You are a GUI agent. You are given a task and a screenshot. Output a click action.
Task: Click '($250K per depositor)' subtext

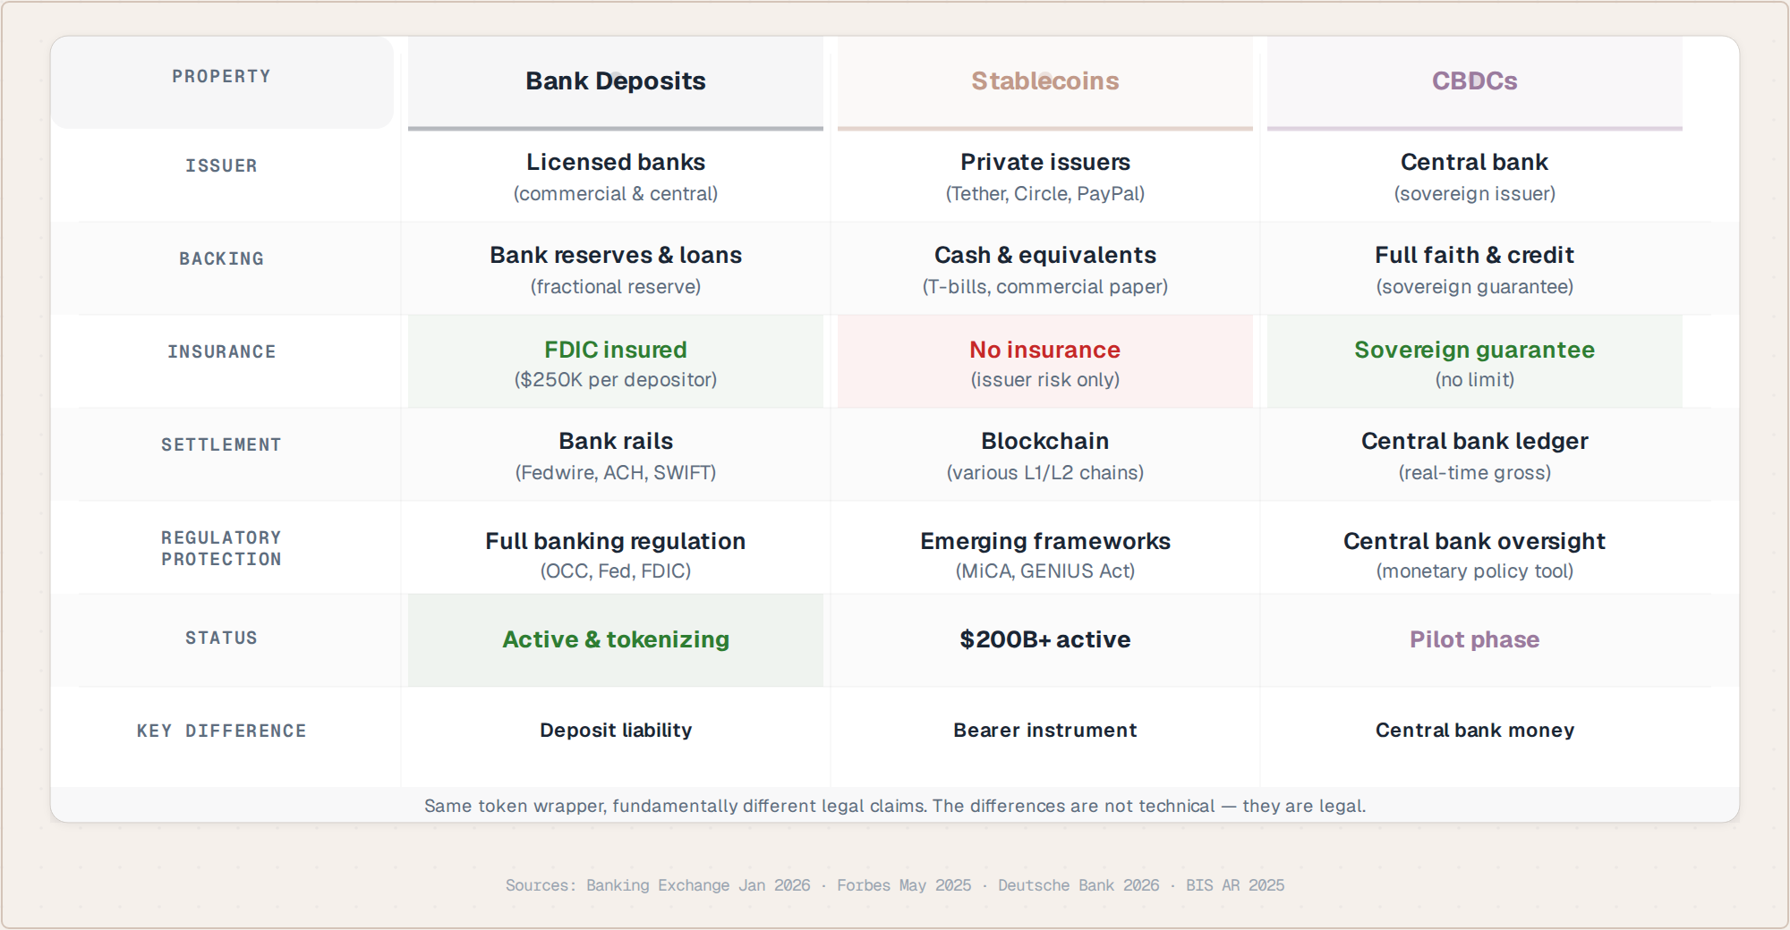click(616, 379)
